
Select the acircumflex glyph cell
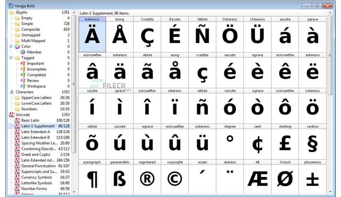click(92, 70)
